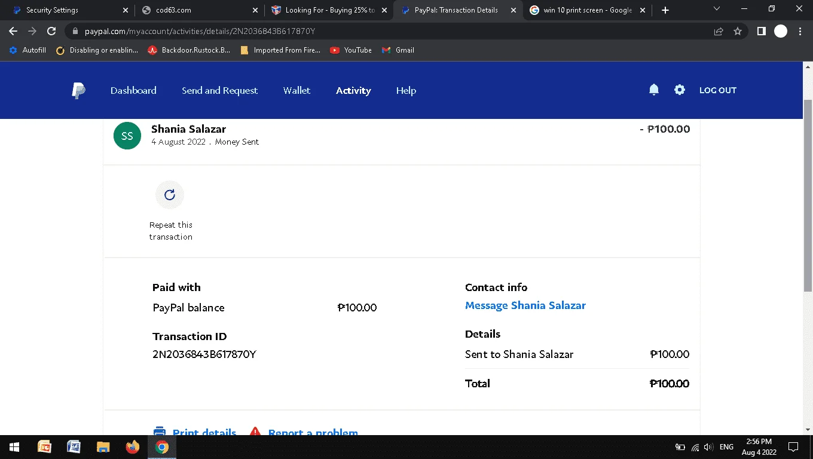813x459 pixels.
Task: Open Backdoor.Rustock.B bookmark
Action: click(x=190, y=50)
